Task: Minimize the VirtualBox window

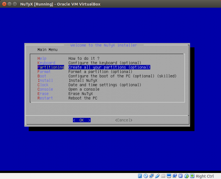Action: [x=9, y=4]
